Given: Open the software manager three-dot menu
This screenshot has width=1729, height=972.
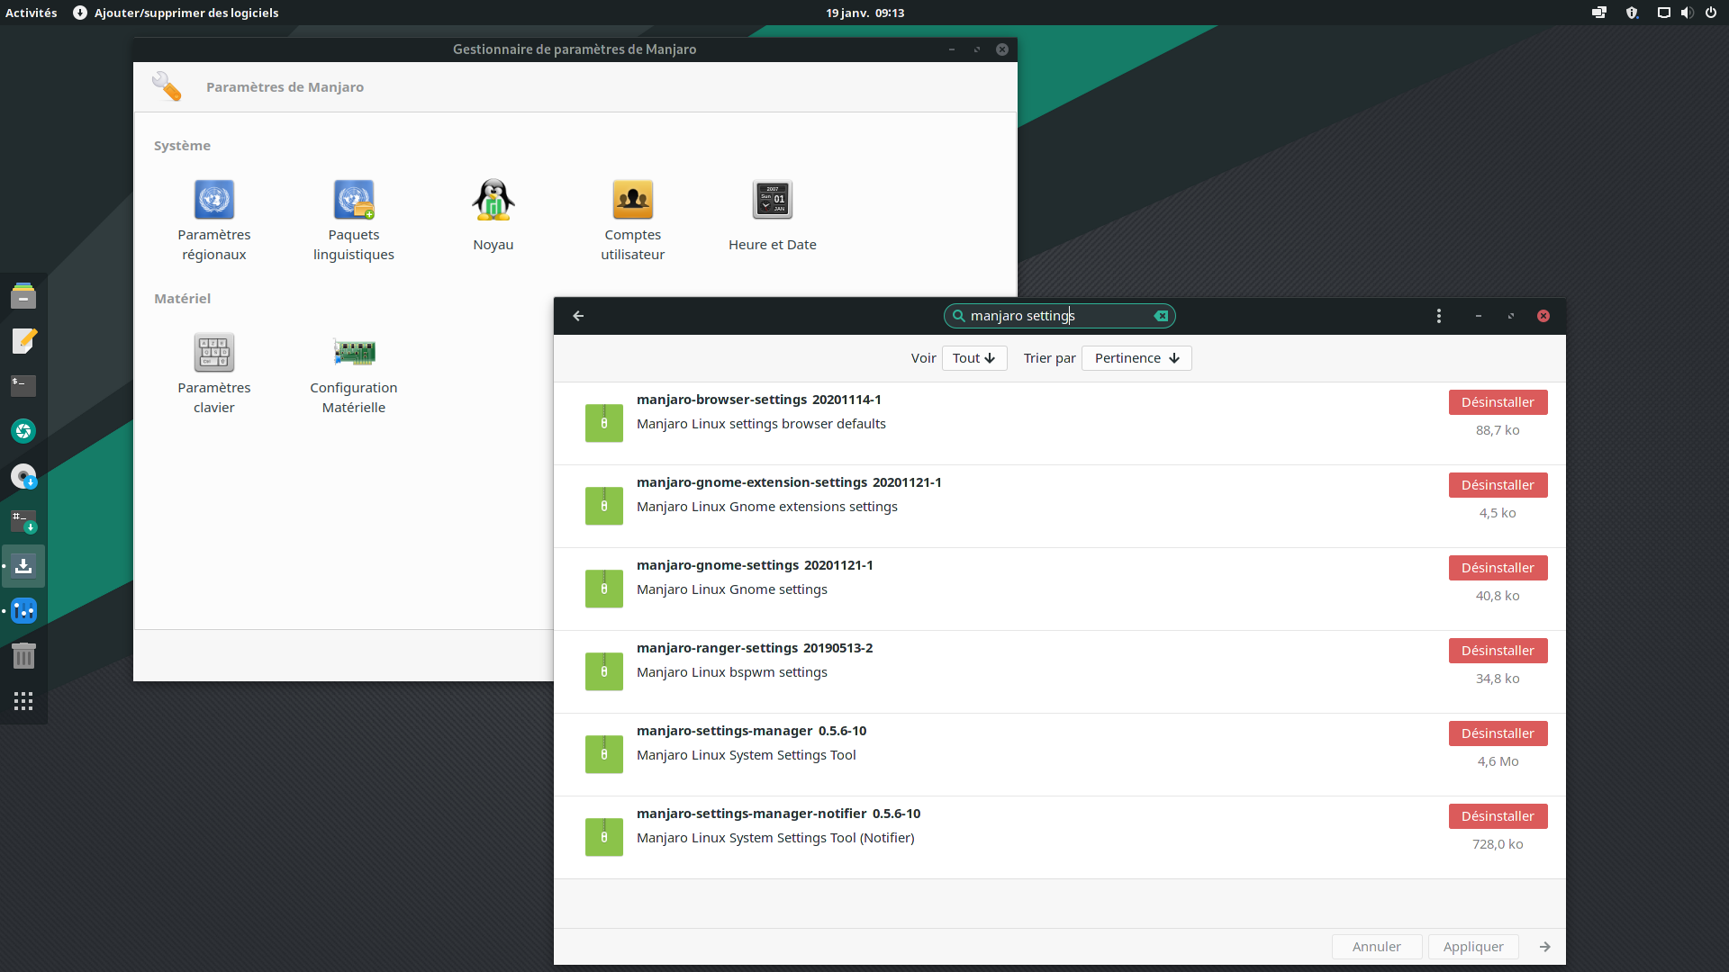Looking at the screenshot, I should click(1439, 316).
